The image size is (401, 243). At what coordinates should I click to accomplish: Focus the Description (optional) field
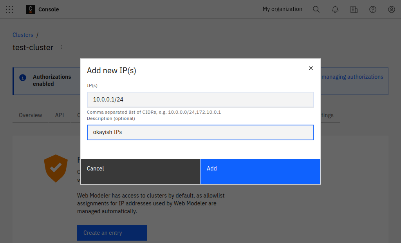[x=200, y=132]
